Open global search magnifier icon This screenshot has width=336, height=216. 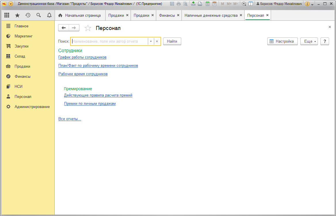point(39,15)
